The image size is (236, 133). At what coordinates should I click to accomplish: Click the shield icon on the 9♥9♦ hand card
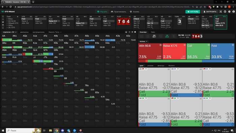point(210,69)
